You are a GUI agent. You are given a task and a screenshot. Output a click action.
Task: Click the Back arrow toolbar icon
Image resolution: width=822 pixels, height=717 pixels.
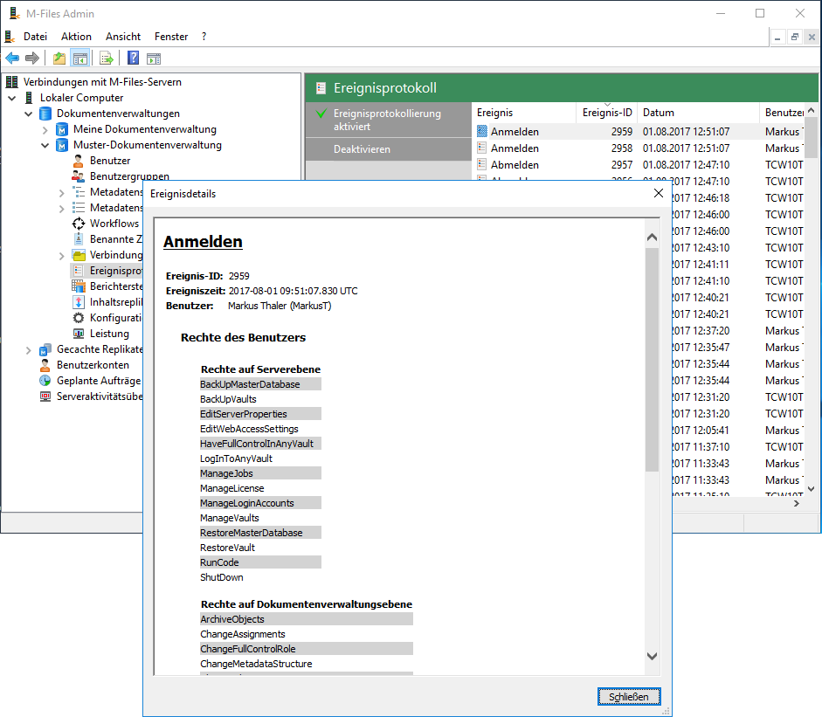[12, 59]
